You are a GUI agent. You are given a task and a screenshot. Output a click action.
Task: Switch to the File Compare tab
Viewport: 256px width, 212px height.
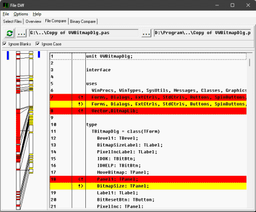pos(55,21)
